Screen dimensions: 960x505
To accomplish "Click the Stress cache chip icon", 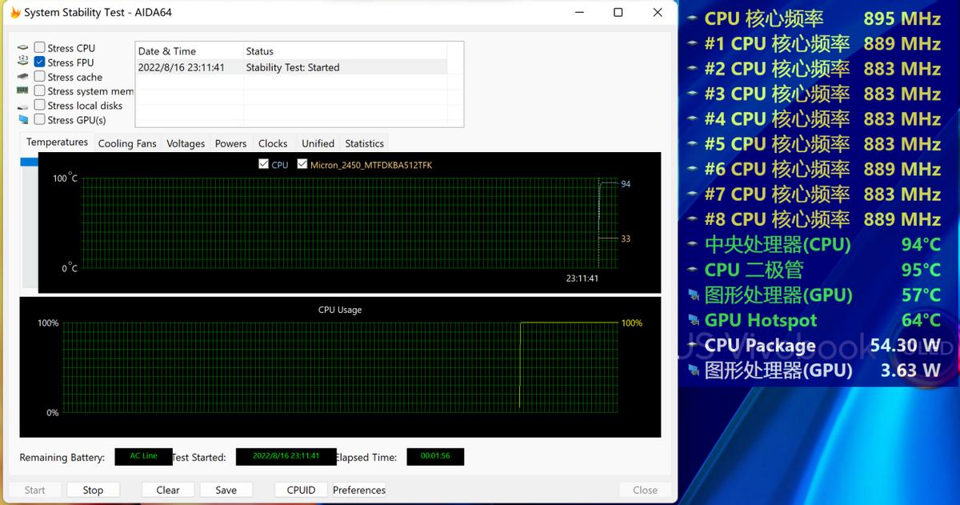I will pos(22,76).
